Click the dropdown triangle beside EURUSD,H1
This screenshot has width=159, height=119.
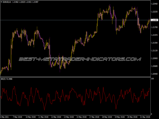1,2
